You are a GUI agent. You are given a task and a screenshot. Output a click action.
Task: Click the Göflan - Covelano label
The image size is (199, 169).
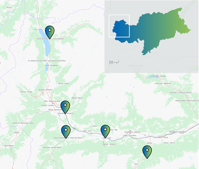tap(129, 136)
